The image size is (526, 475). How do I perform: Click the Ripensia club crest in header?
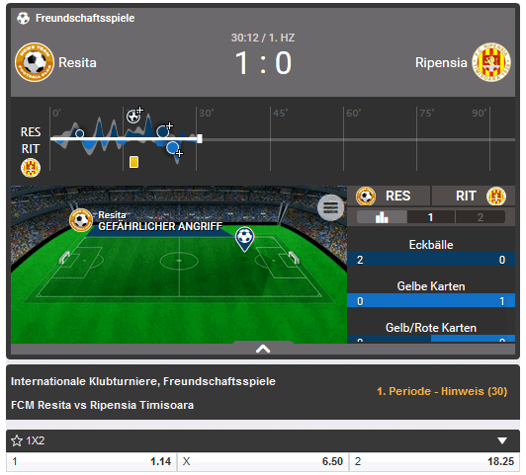(x=491, y=62)
